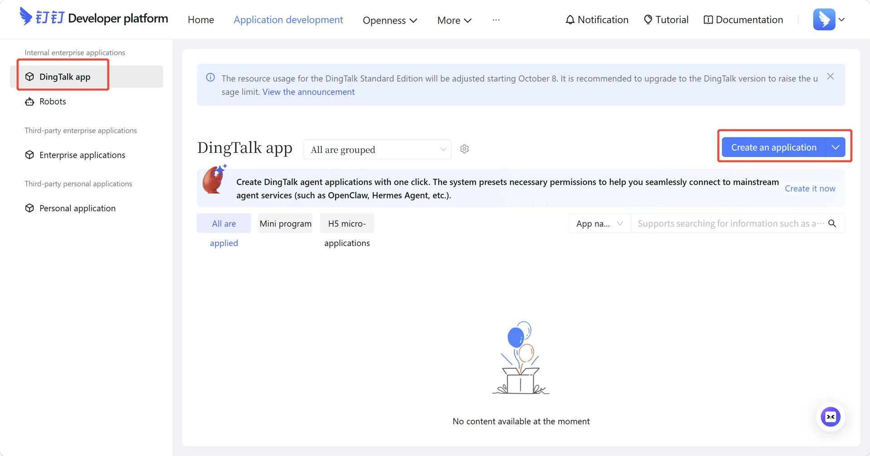This screenshot has height=456, width=870.
Task: Open the Home menu item
Action: (201, 20)
